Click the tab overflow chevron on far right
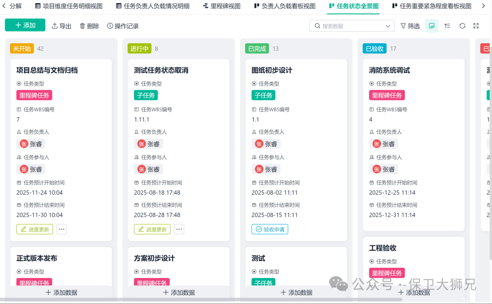492x304 pixels. click(484, 6)
